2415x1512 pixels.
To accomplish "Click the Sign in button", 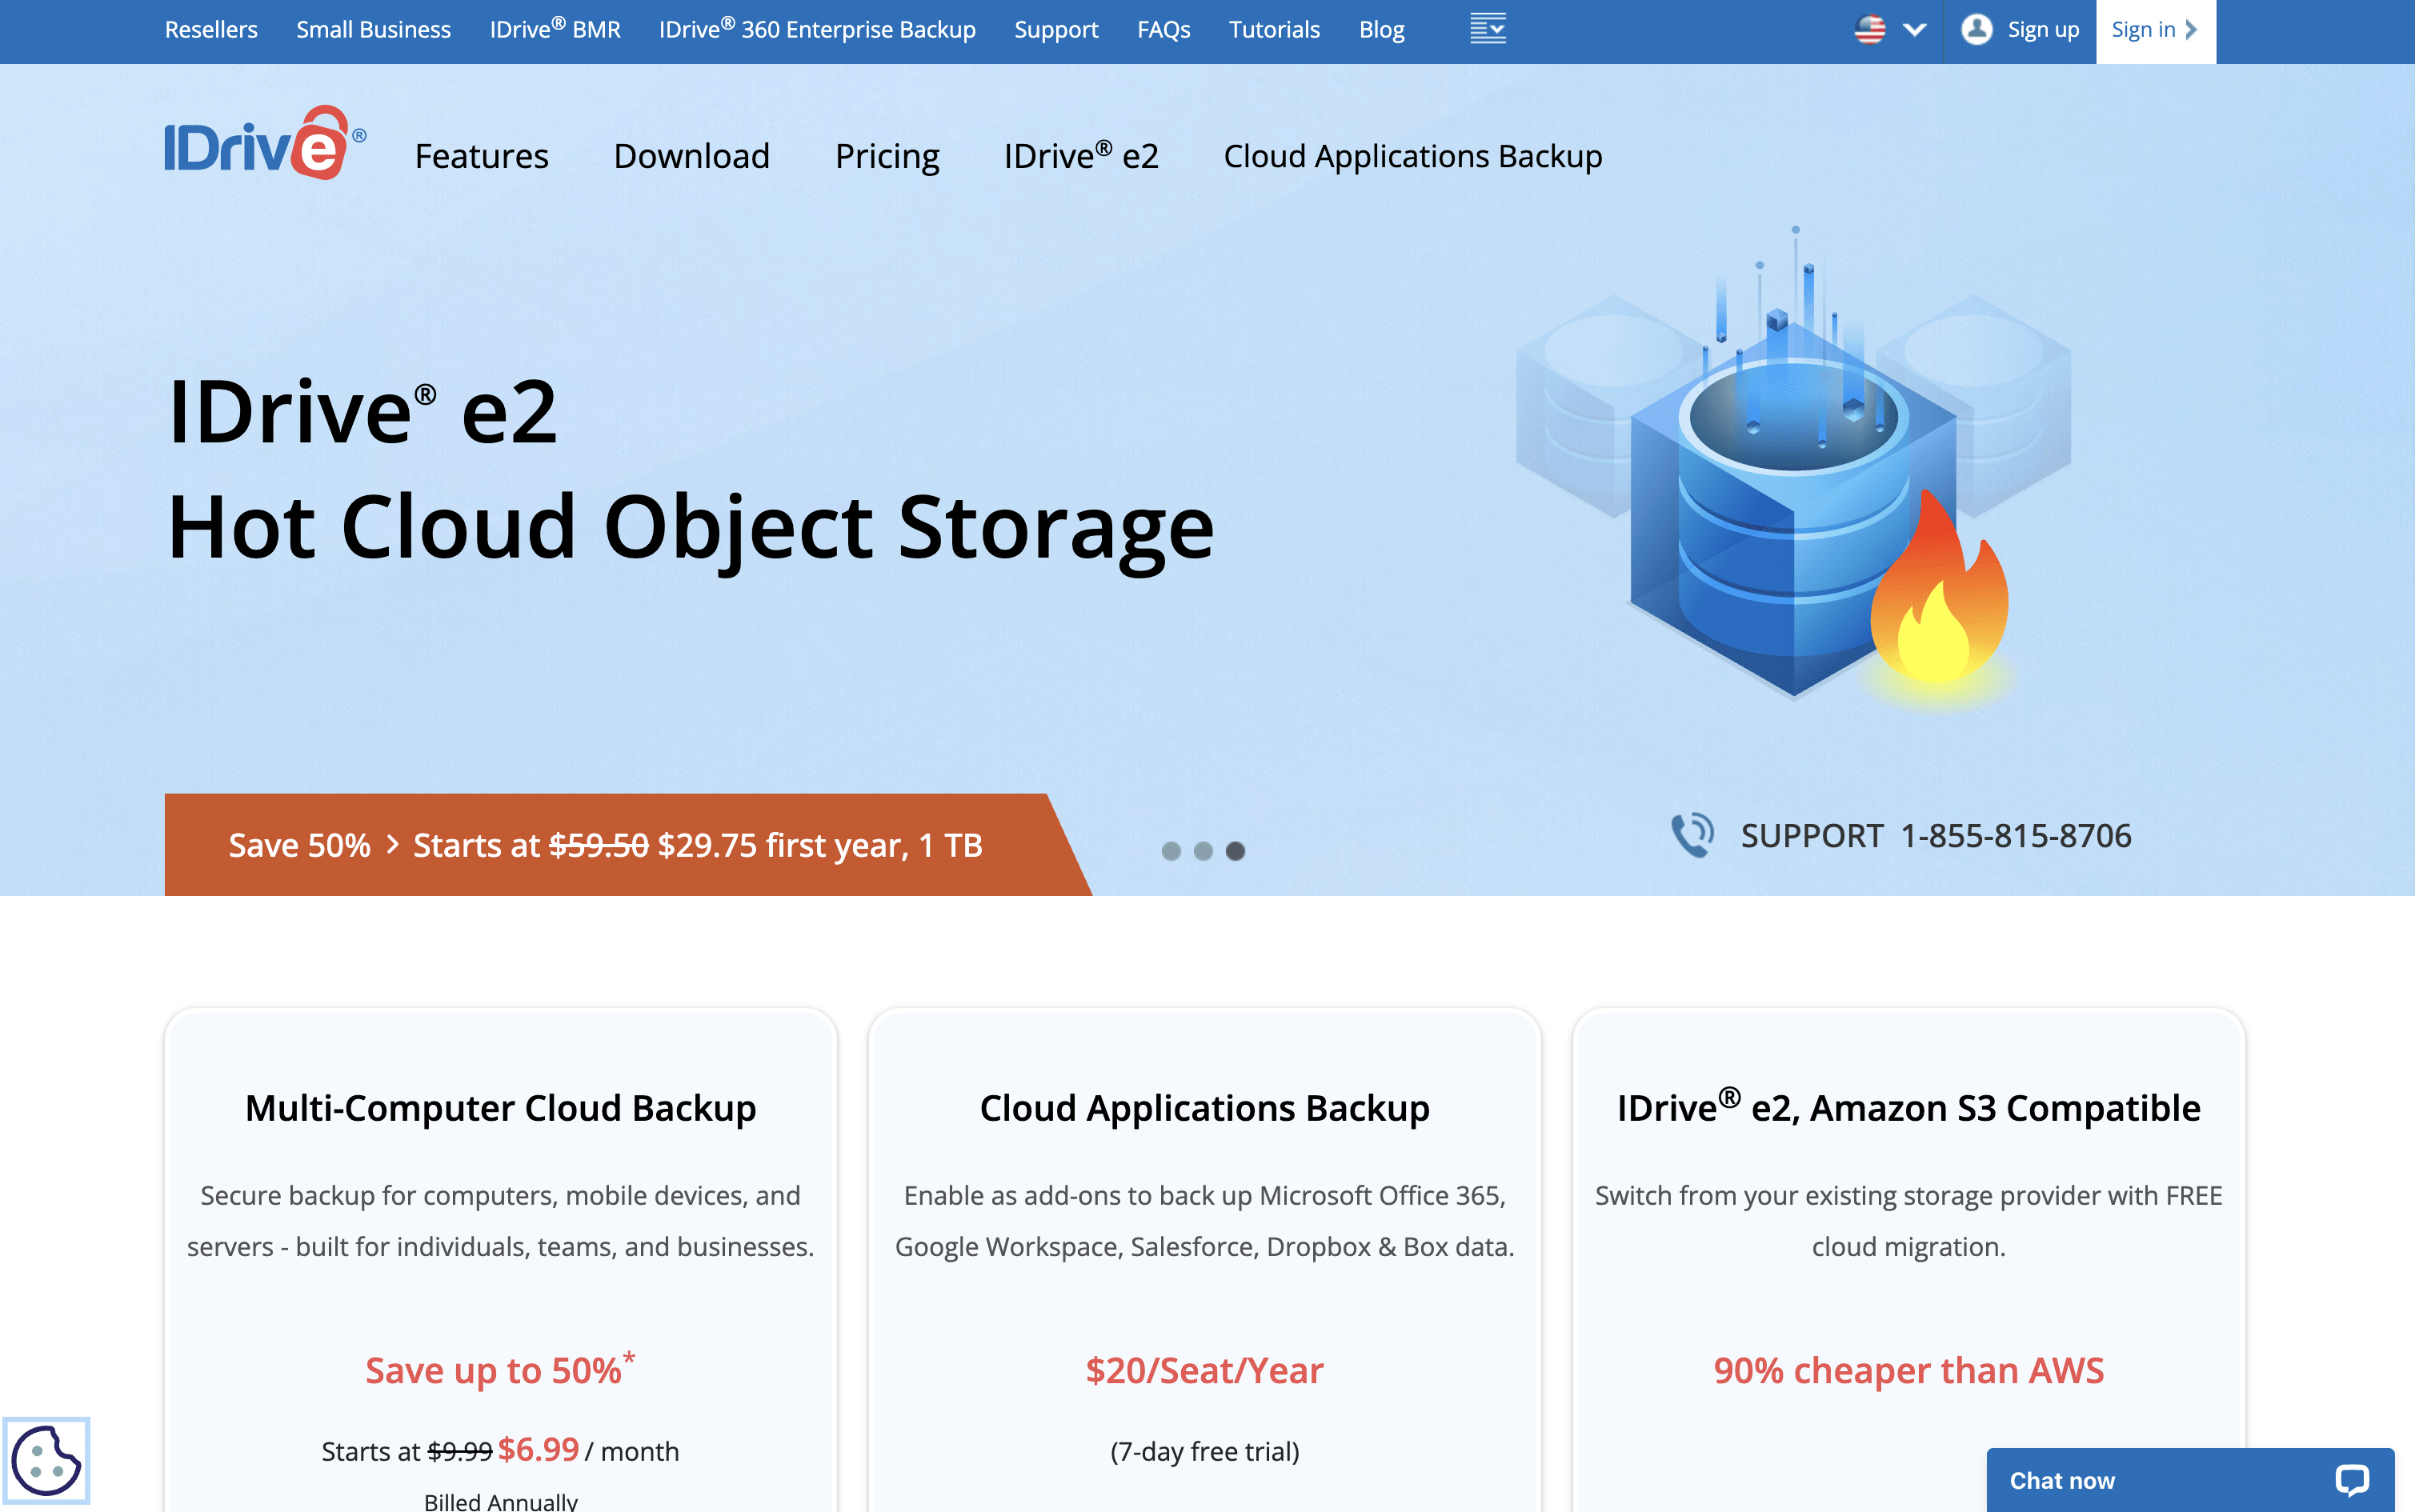I will point(2155,31).
